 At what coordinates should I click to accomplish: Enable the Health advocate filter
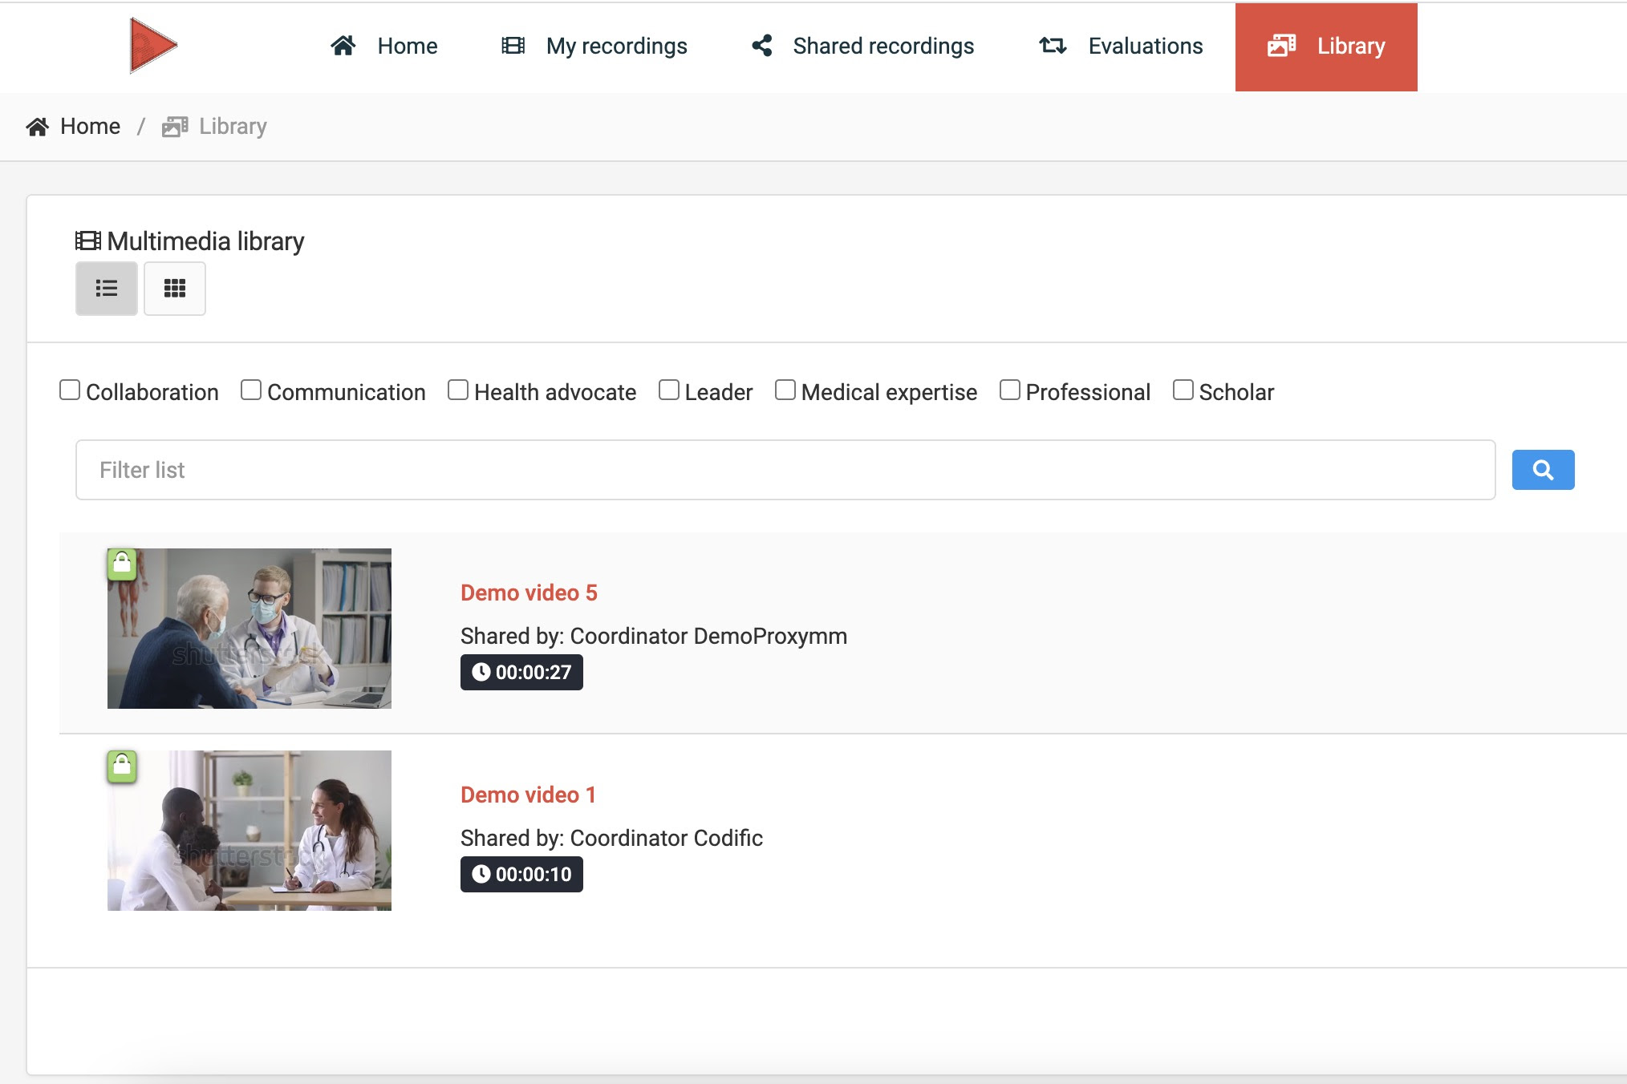(458, 388)
